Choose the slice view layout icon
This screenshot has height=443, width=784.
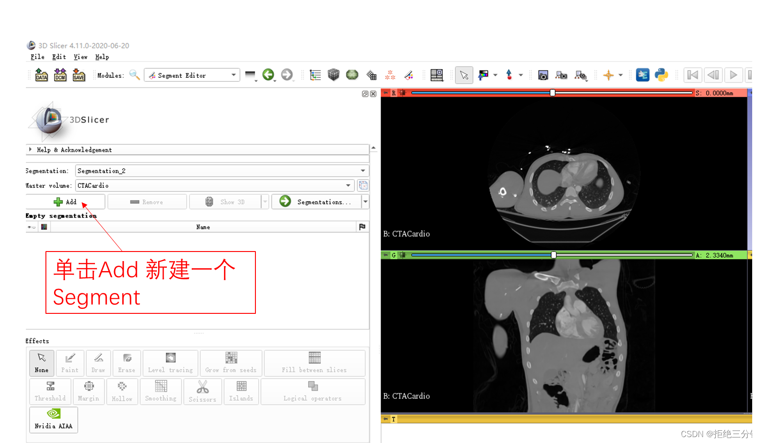[437, 75]
